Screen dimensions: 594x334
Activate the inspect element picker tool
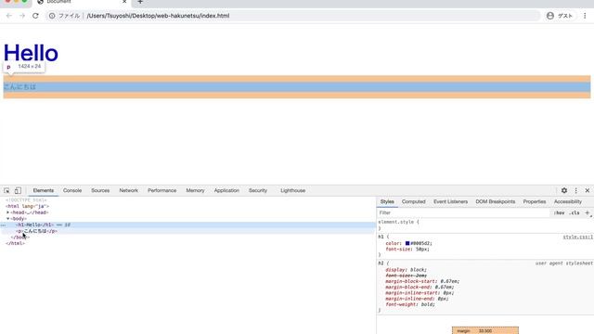(6, 190)
